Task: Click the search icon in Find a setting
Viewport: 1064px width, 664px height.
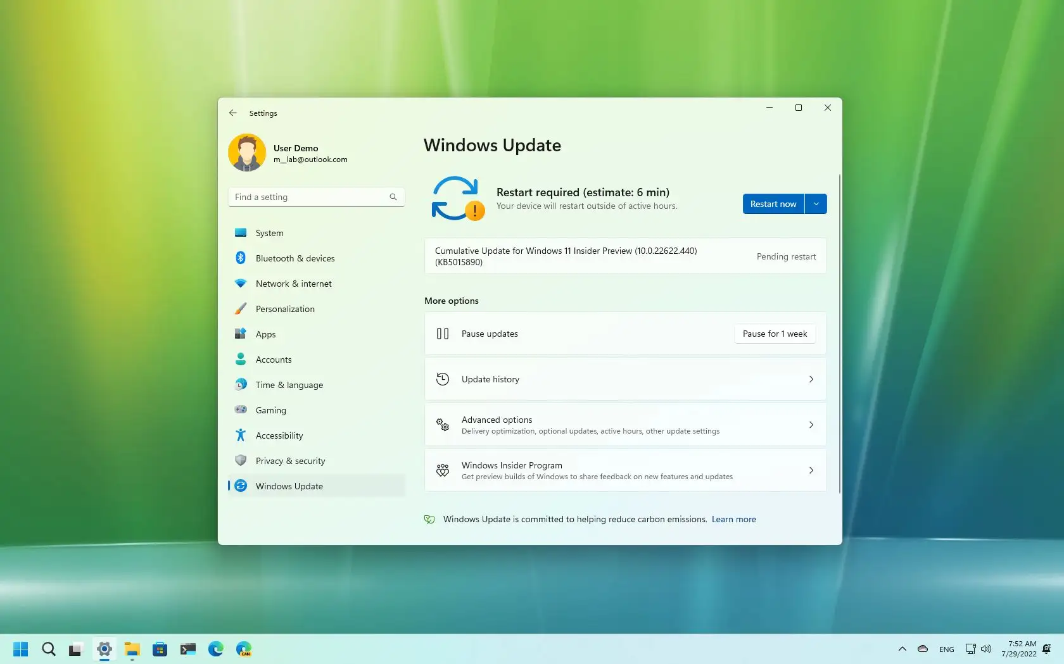Action: (393, 197)
